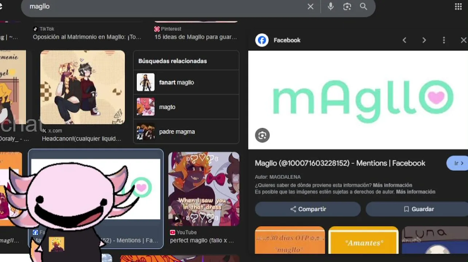Open the yellow 'Amantes' related image

click(363, 240)
